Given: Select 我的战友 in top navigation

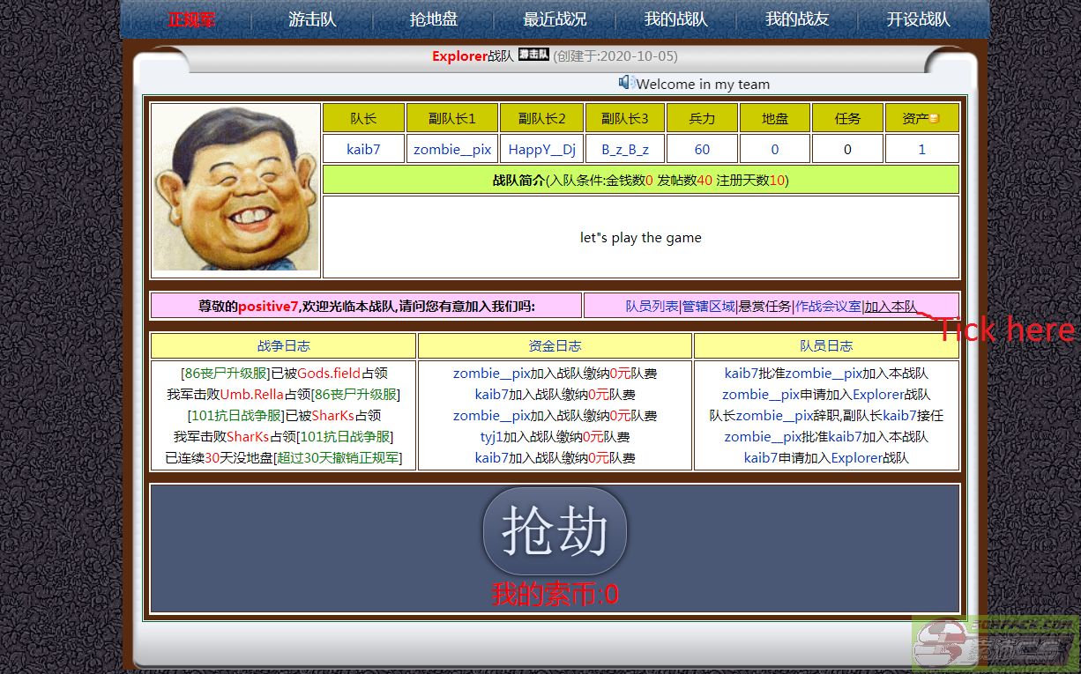Looking at the screenshot, I should (x=797, y=19).
